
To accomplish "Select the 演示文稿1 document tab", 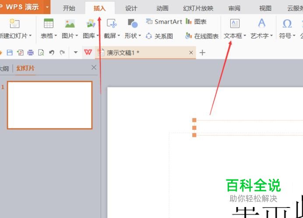I will pyautogui.click(x=145, y=53).
